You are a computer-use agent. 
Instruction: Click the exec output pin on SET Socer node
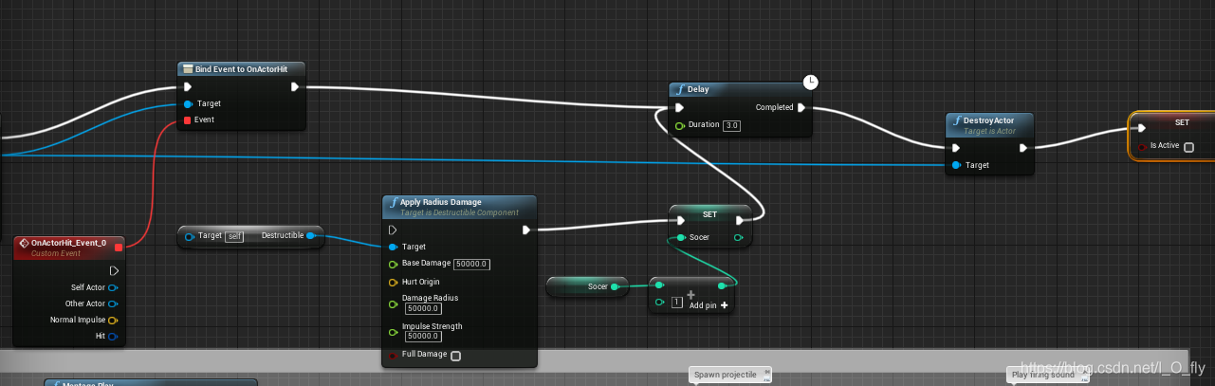click(739, 220)
